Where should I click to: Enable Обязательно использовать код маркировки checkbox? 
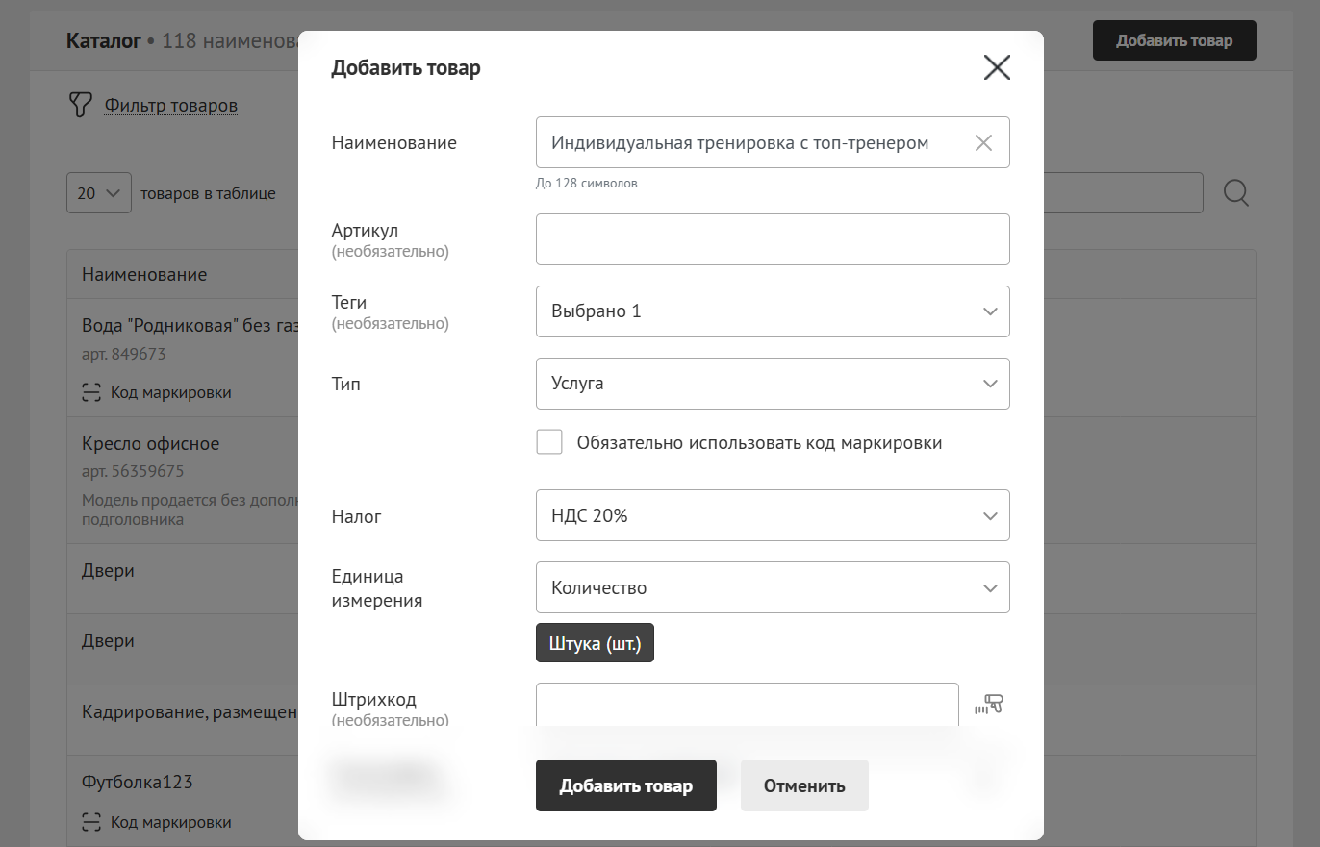tap(549, 442)
